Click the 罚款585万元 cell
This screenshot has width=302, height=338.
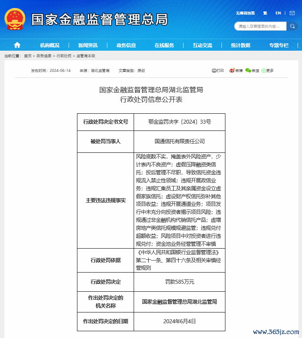point(180,282)
